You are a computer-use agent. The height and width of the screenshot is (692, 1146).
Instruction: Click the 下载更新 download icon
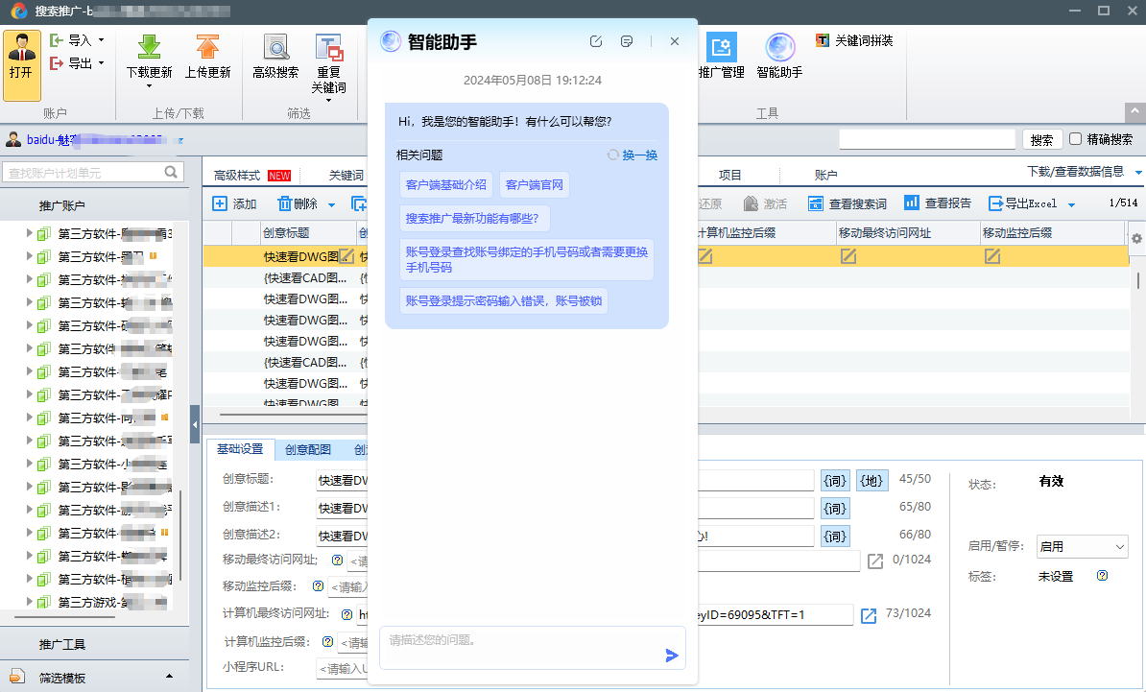[x=149, y=48]
